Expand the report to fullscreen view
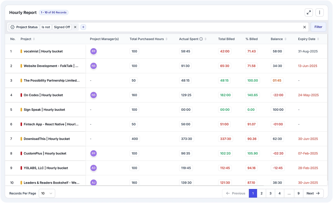Screen dimensions: 333x203 (309, 13)
